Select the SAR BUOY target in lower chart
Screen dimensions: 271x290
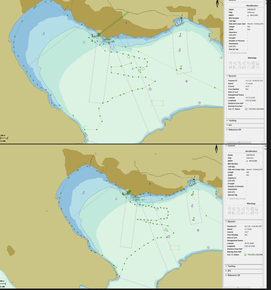129,192
